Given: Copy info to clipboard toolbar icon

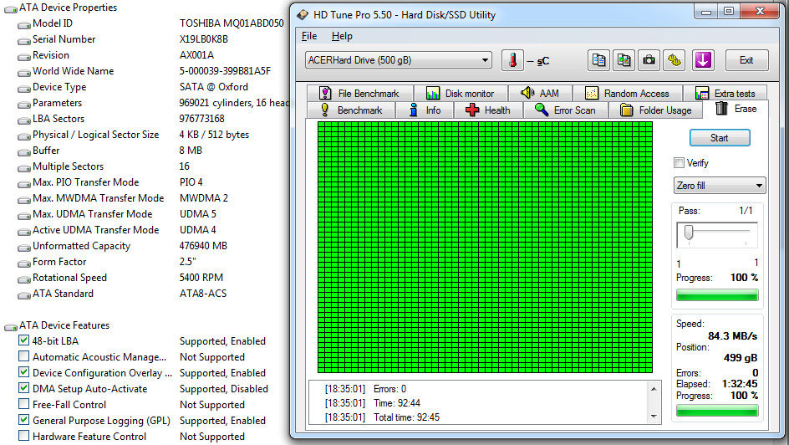Looking at the screenshot, I should [x=598, y=60].
